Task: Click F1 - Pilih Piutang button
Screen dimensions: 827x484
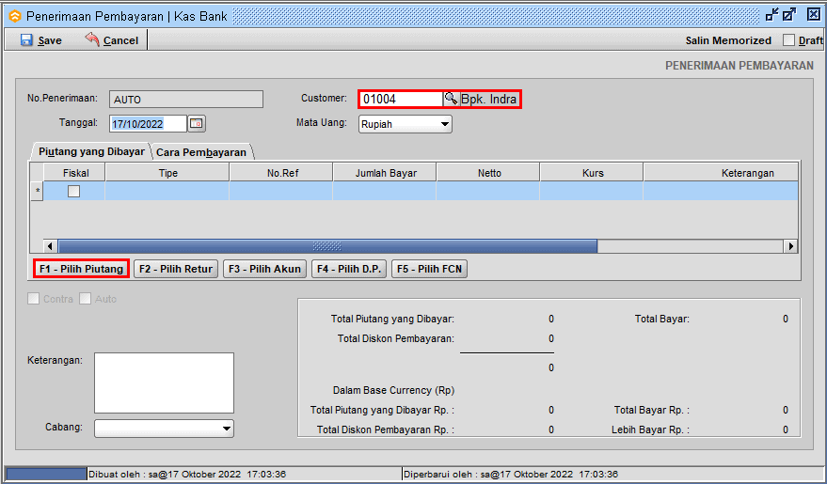Action: point(81,269)
